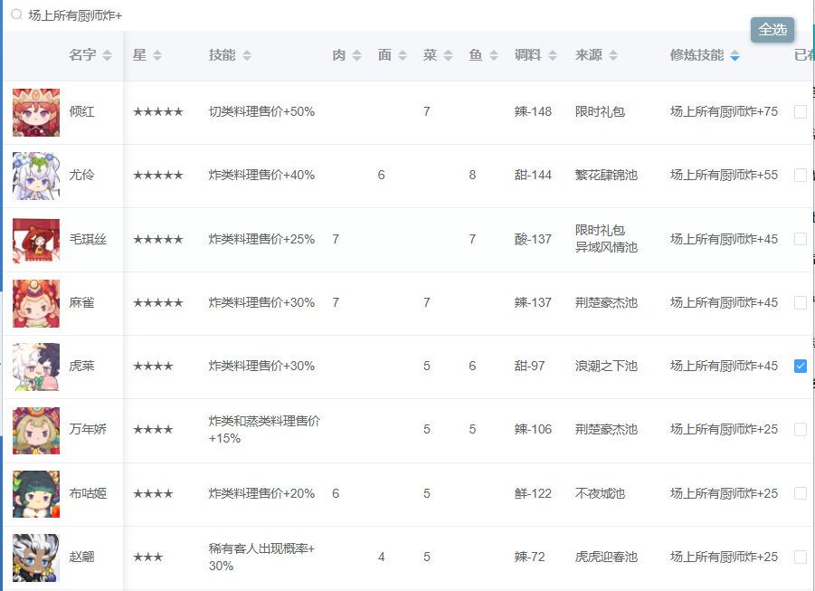Select 尤伶 chef avatar thumbnail
Viewport: 815px width, 591px height.
pos(36,176)
